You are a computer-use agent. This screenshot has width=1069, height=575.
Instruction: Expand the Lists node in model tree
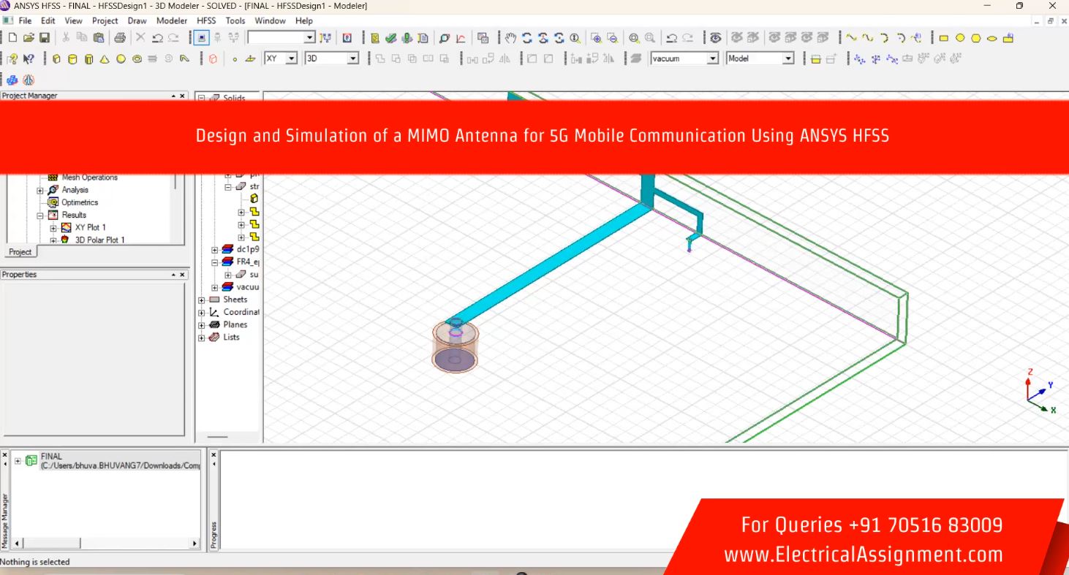[202, 338]
